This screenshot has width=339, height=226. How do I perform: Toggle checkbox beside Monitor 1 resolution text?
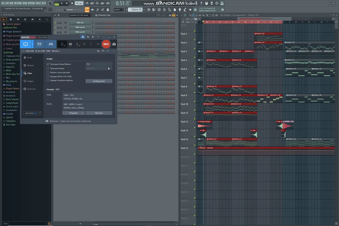[x=23, y=51]
